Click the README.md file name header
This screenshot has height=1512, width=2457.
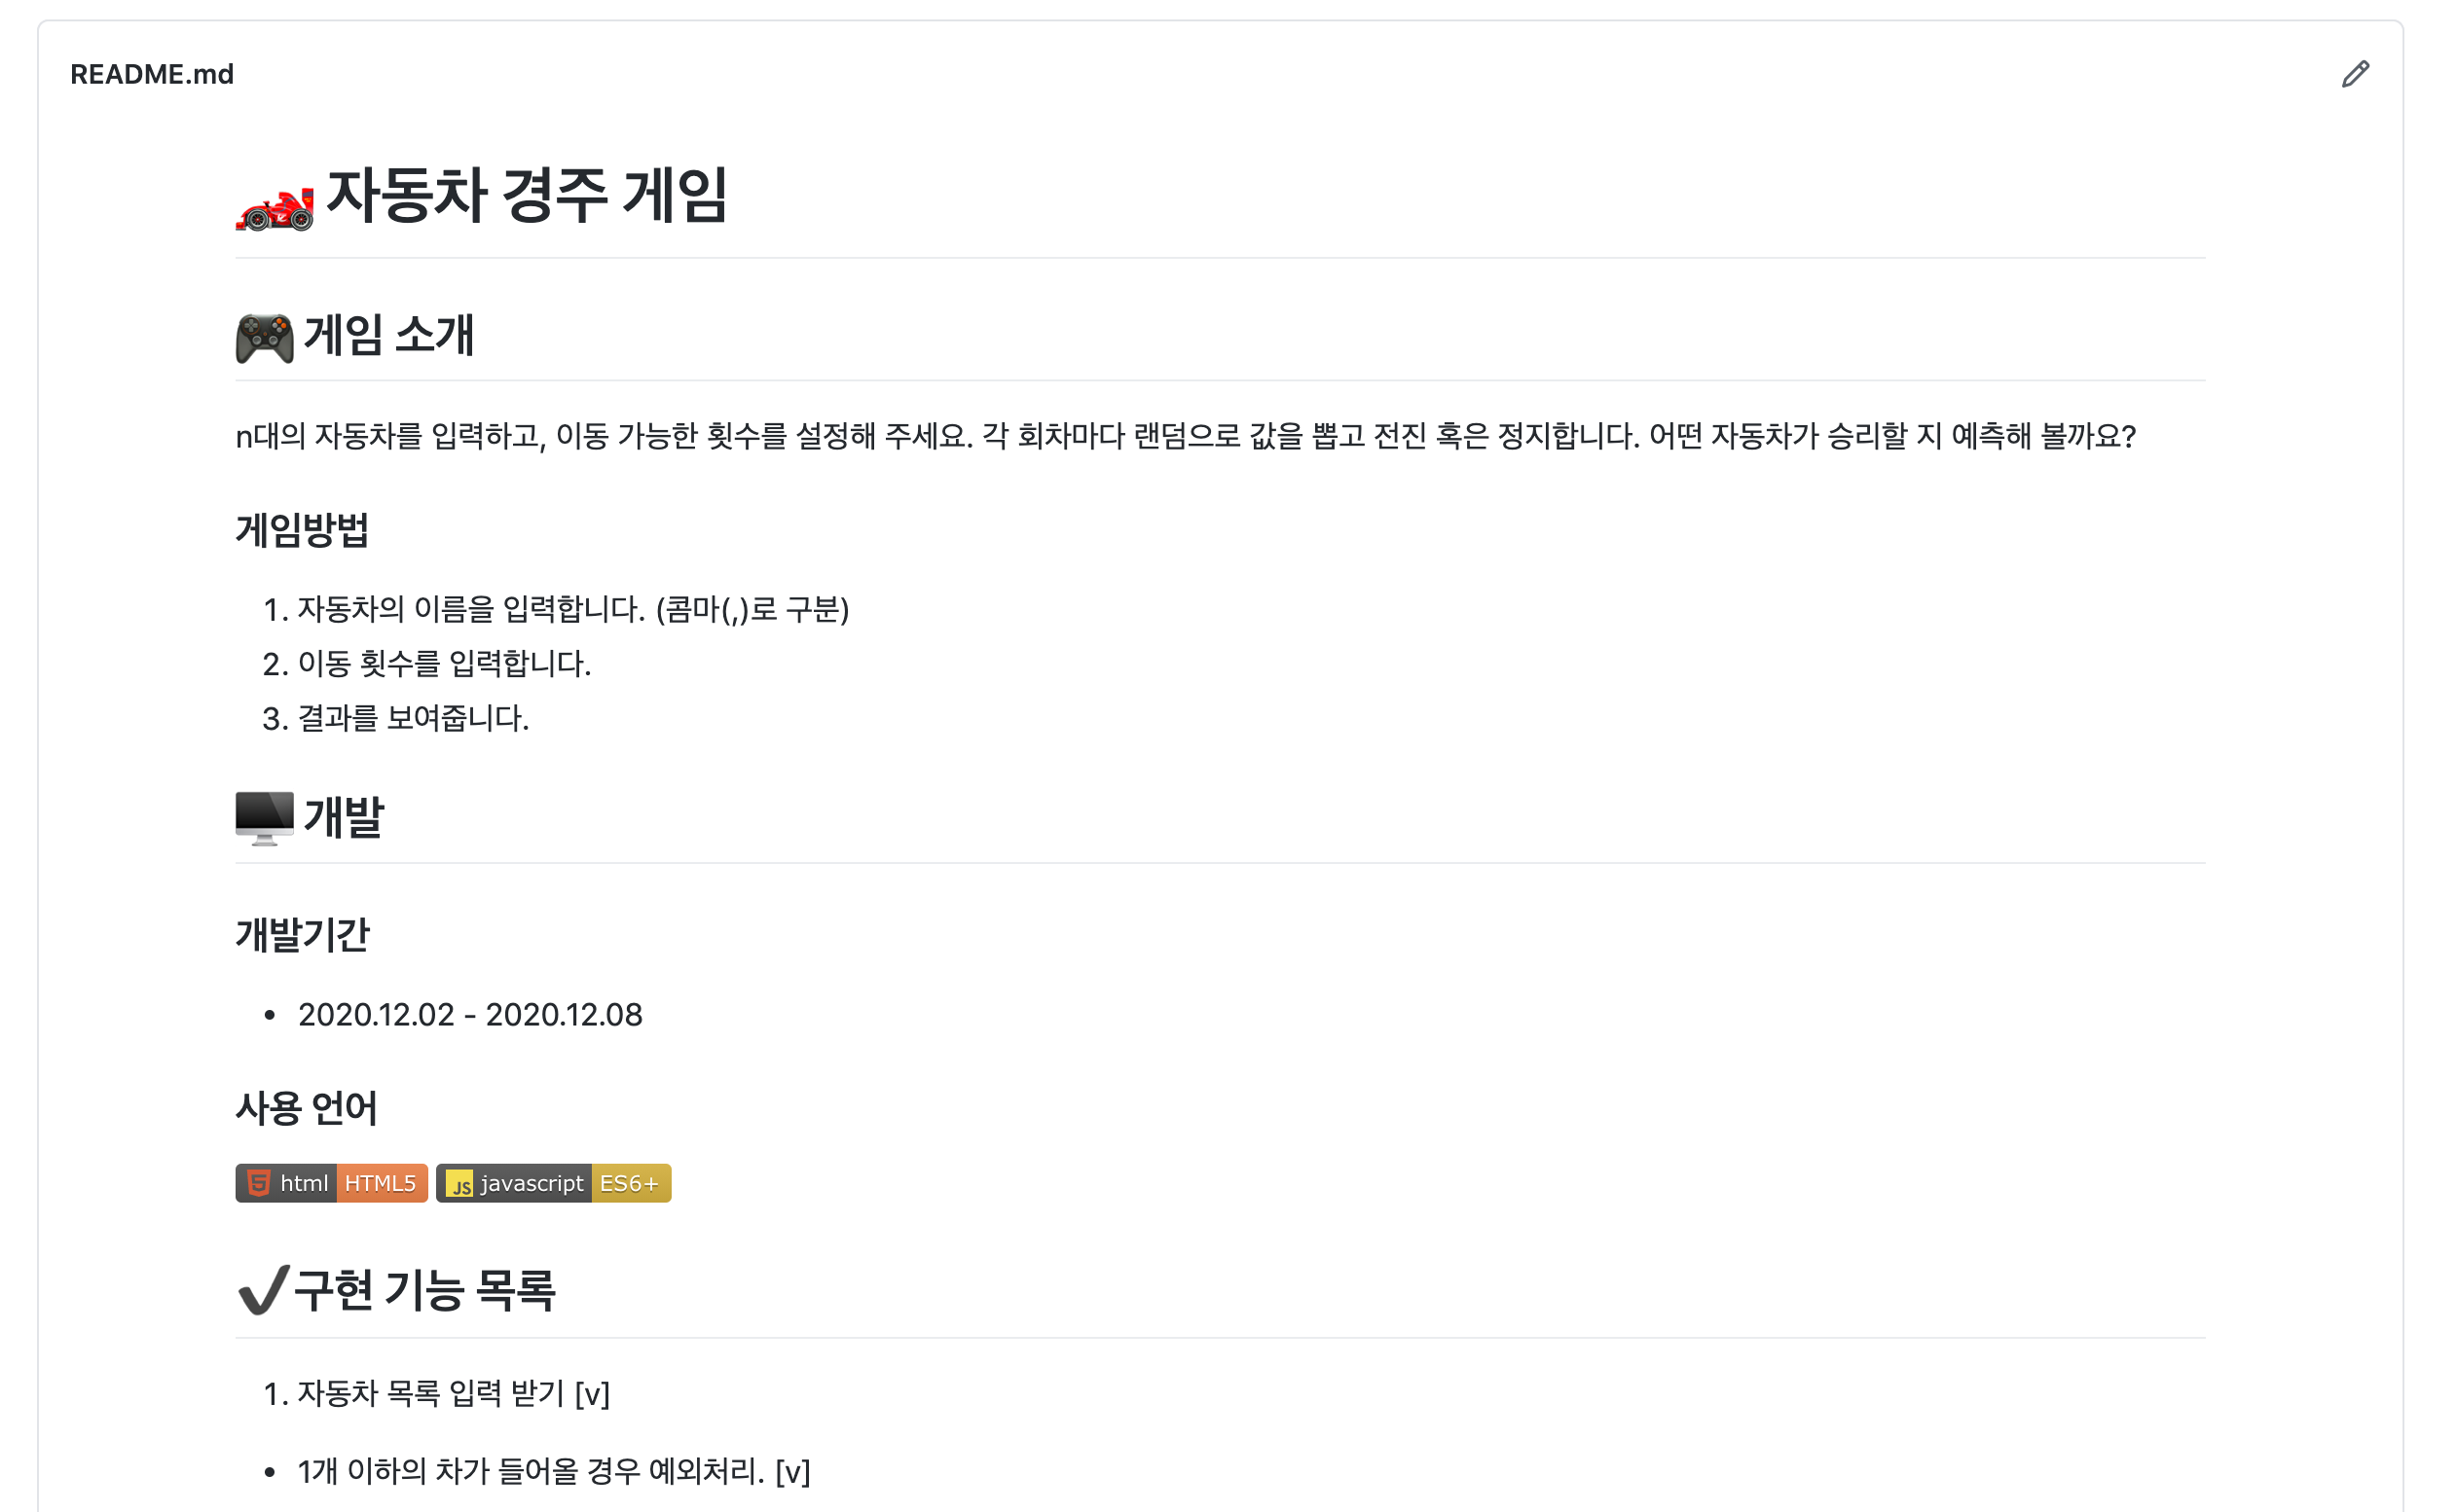[152, 74]
